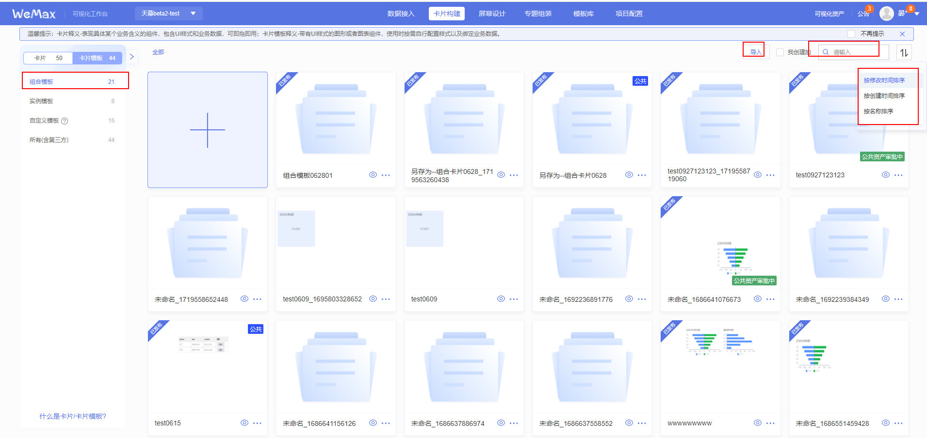Preview card 另存为--组合卡片0628_1719563260438
This screenshot has width=927, height=438.
[x=501, y=175]
